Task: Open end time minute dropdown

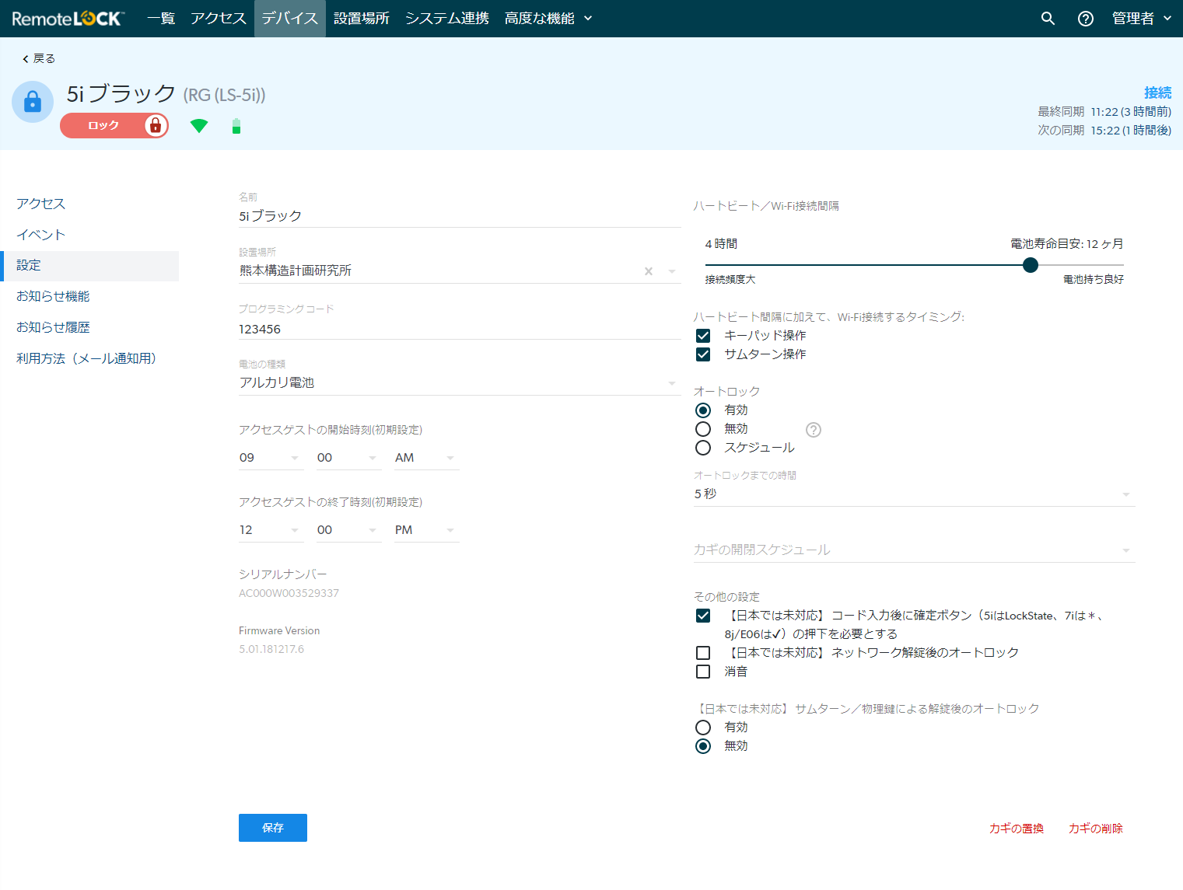Action: pyautogui.click(x=348, y=530)
